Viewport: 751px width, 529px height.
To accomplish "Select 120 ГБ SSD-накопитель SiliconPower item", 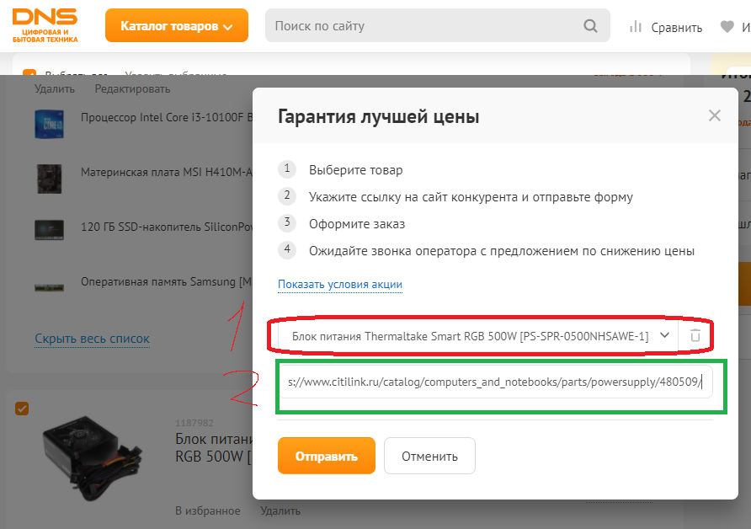I will [x=166, y=227].
